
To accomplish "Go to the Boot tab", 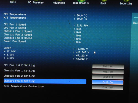I will click(104, 3).
